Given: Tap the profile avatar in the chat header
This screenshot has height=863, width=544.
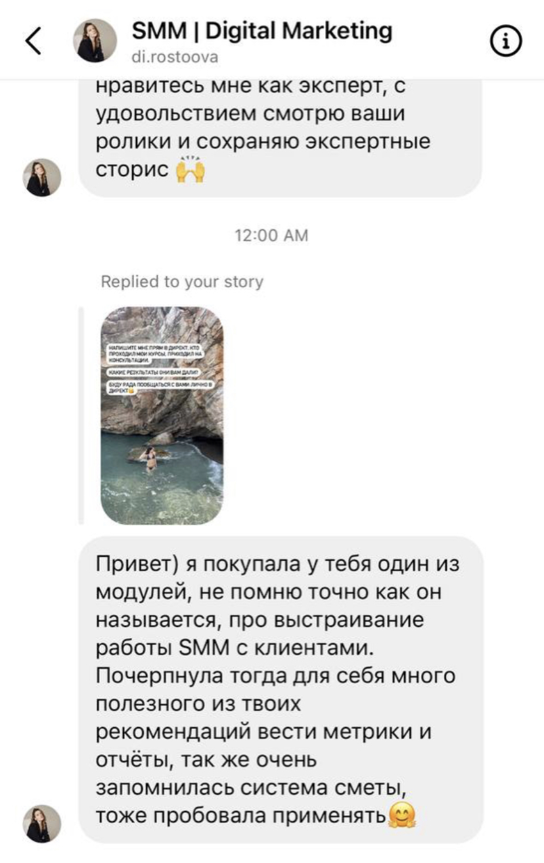Looking at the screenshot, I should tap(95, 41).
